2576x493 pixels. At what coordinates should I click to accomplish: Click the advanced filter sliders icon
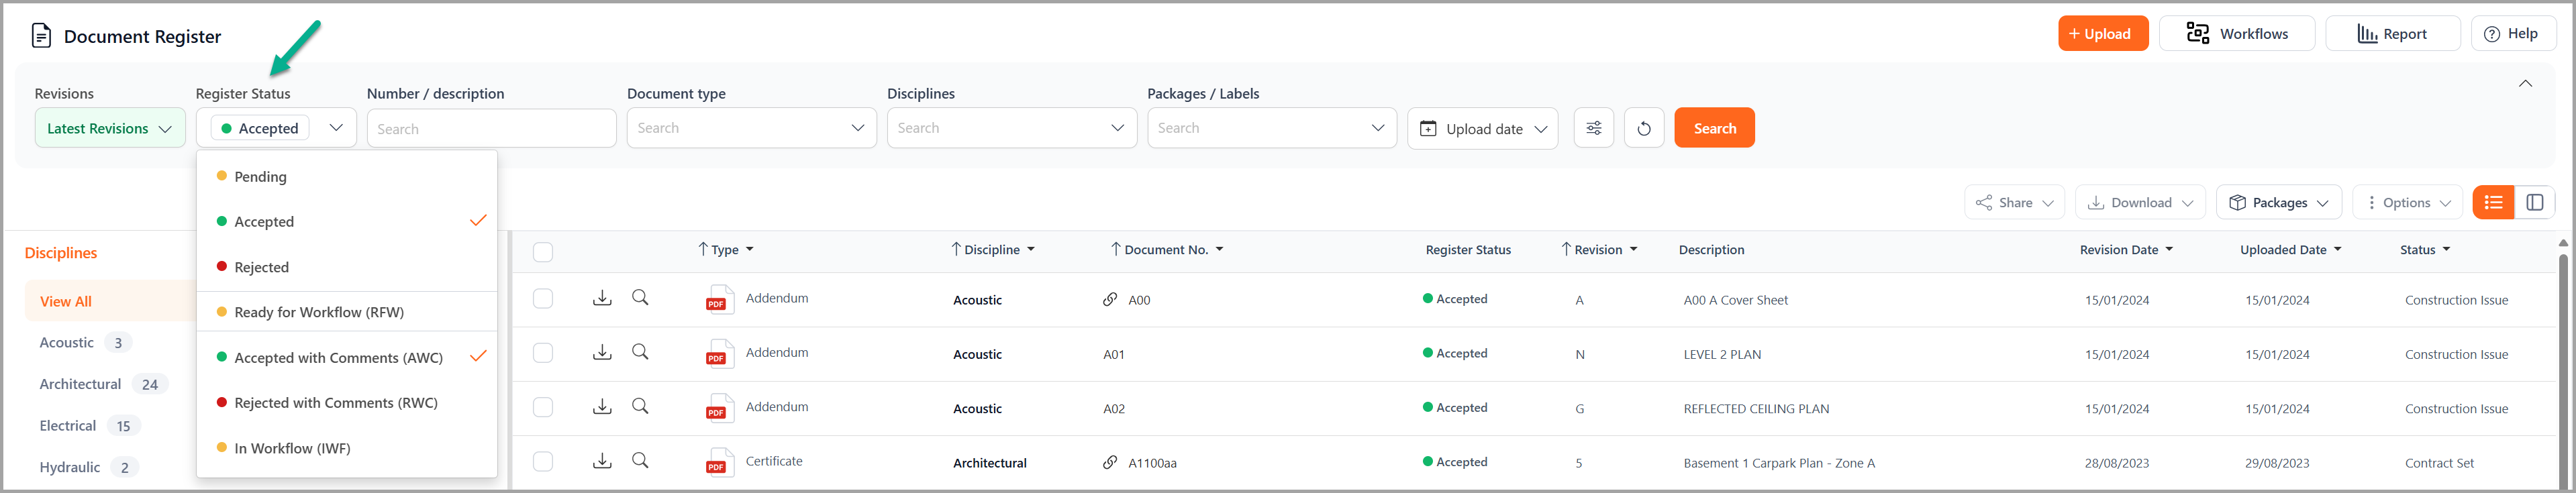[x=1593, y=128]
